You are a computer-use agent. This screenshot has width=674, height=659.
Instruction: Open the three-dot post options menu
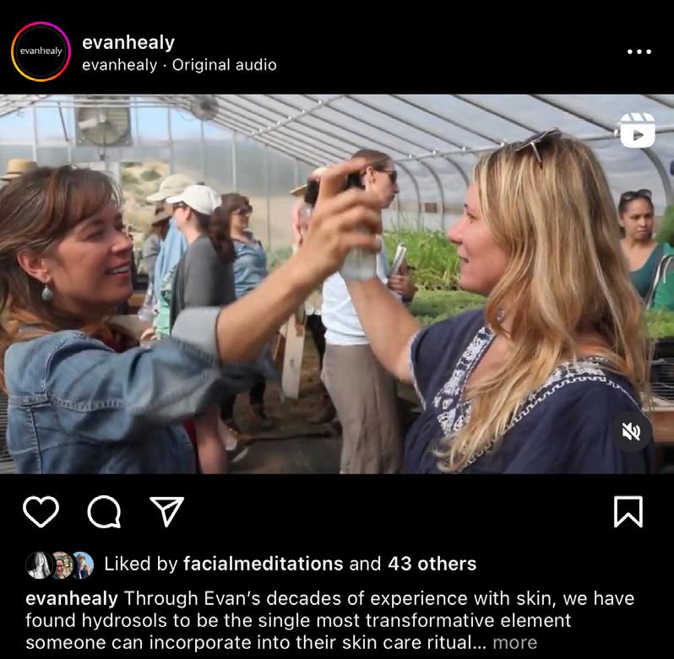[639, 51]
